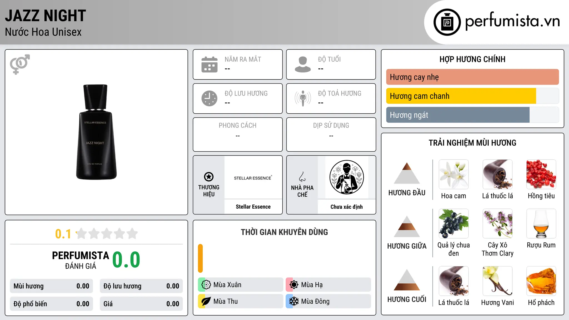Select the top-note Lá thuốc lá image
The width and height of the screenshot is (569, 320).
pyautogui.click(x=497, y=174)
